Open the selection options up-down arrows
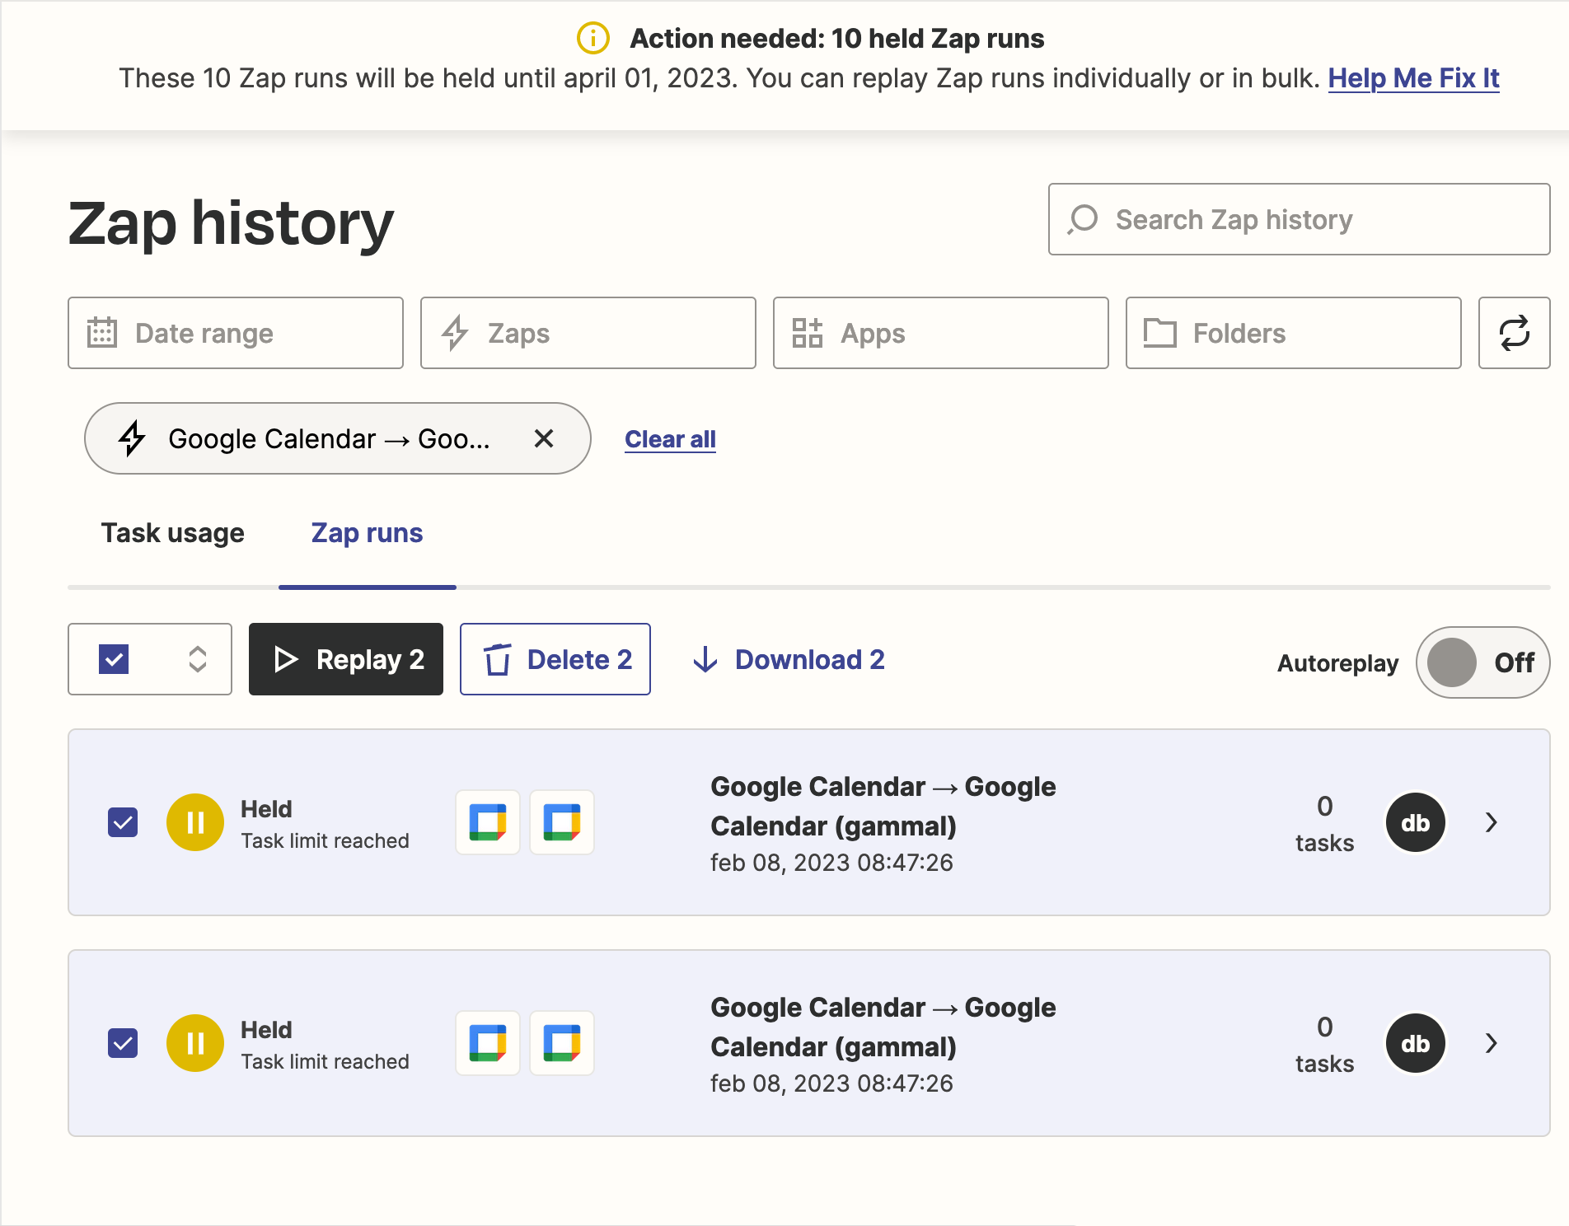 198,659
